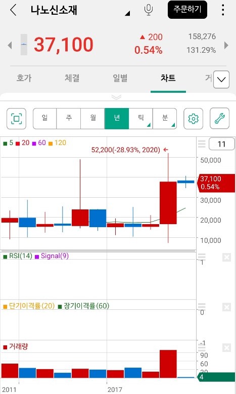The height and width of the screenshot is (394, 236).
Task: Tap the 52,200 high price annotation
Action: [x=130, y=150]
